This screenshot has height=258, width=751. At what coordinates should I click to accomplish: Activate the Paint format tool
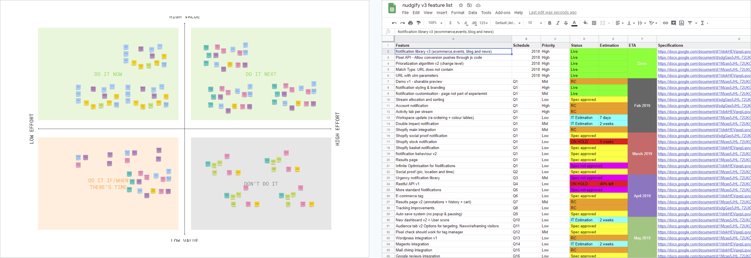tap(419, 23)
